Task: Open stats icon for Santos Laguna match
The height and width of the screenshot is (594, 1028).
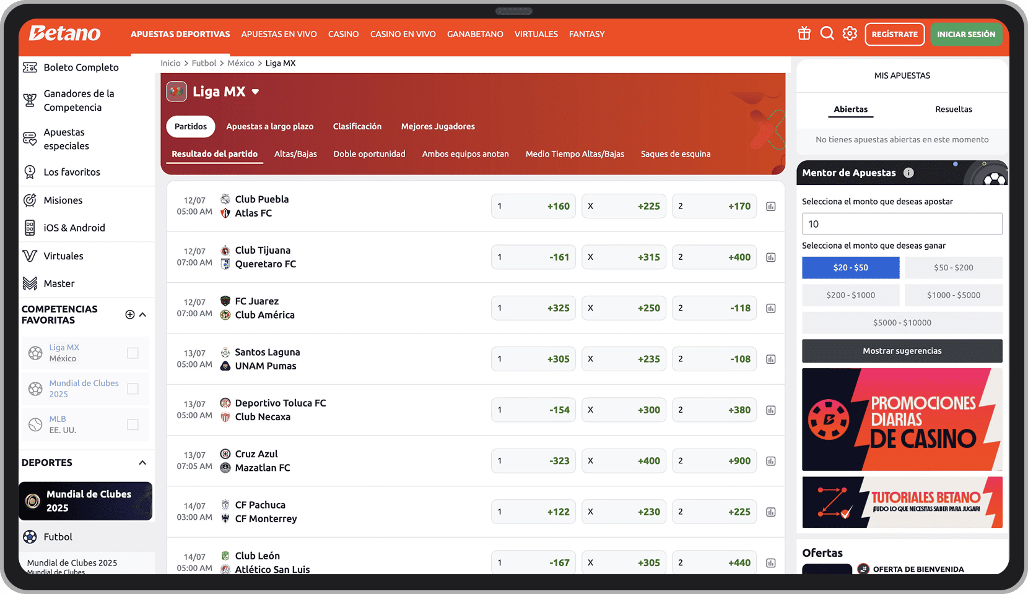Action: (x=771, y=359)
